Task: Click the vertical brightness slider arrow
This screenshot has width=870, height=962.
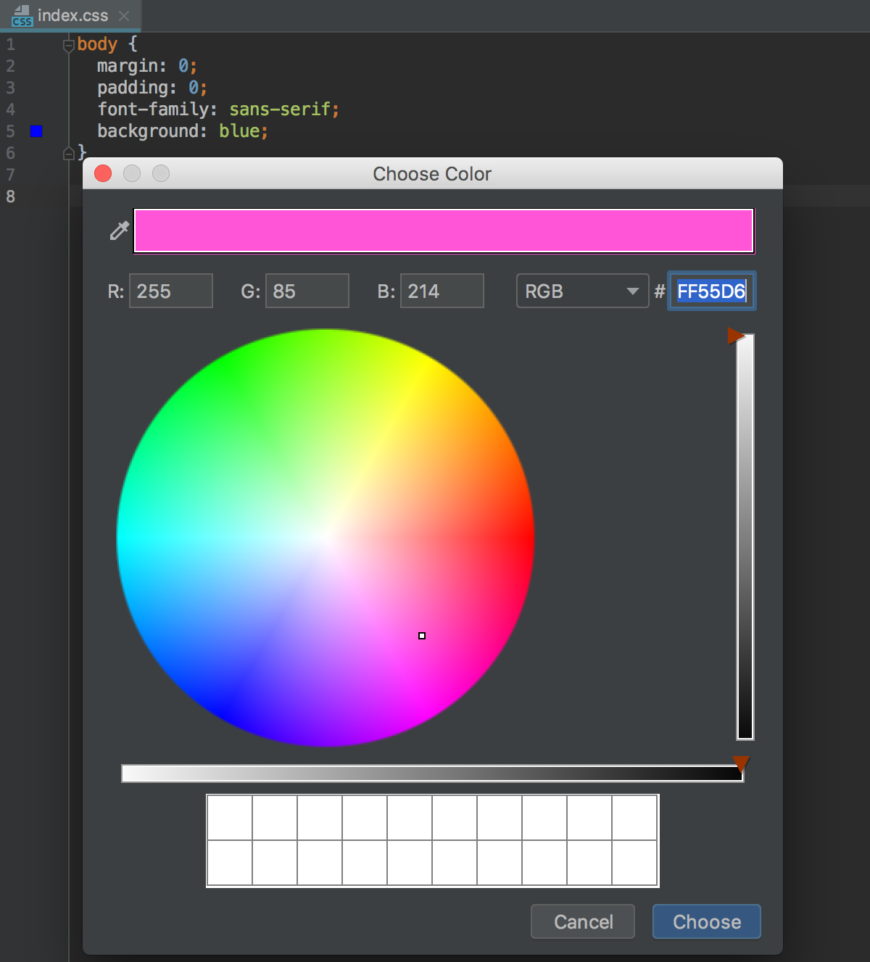Action: point(736,336)
